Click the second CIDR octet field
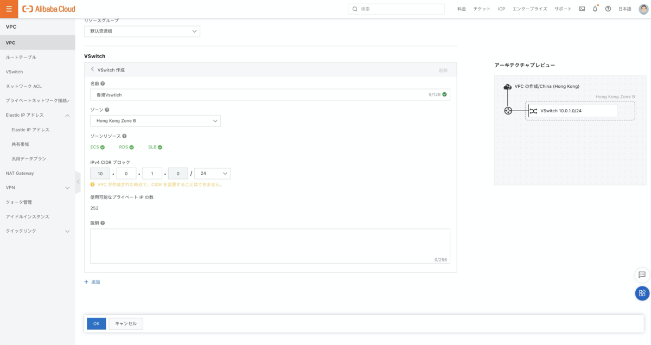Image resolution: width=651 pixels, height=345 pixels. click(x=126, y=174)
